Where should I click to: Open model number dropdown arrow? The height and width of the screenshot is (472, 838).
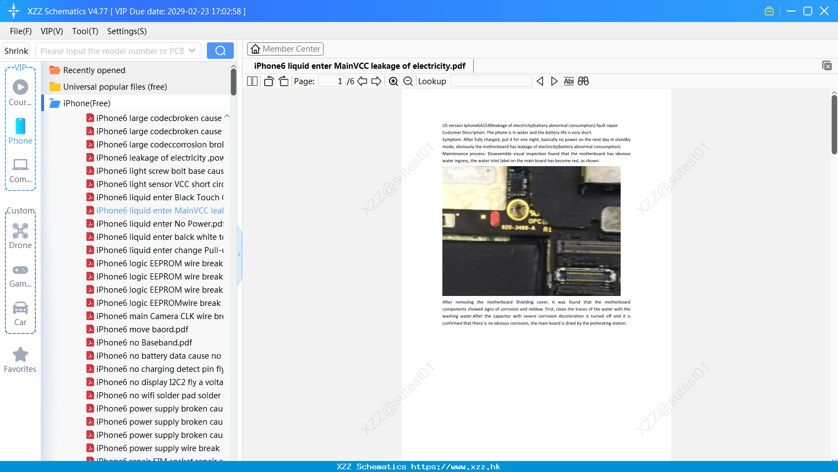pos(192,51)
